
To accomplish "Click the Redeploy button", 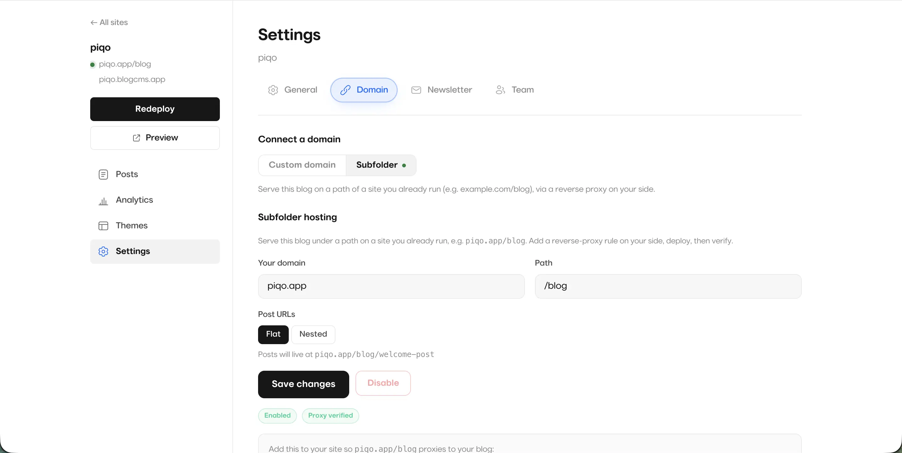I will pos(155,109).
